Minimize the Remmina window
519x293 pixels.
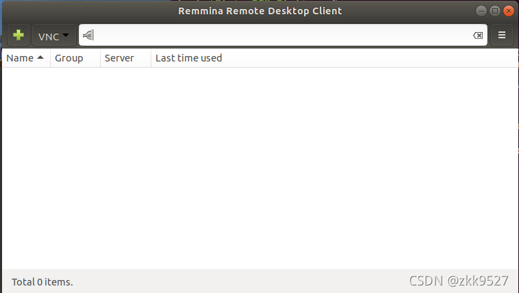[x=481, y=11]
